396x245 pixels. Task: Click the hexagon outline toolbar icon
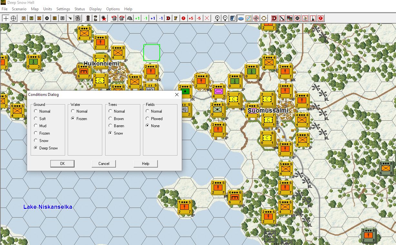click(x=264, y=18)
